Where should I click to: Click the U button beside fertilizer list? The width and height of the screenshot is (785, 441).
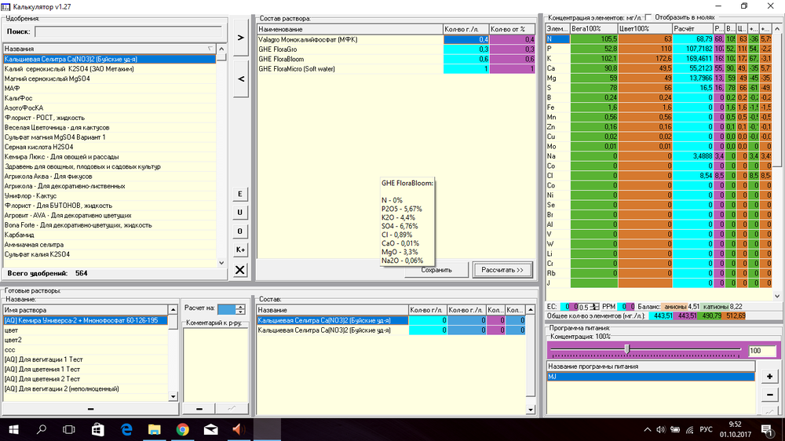point(239,212)
